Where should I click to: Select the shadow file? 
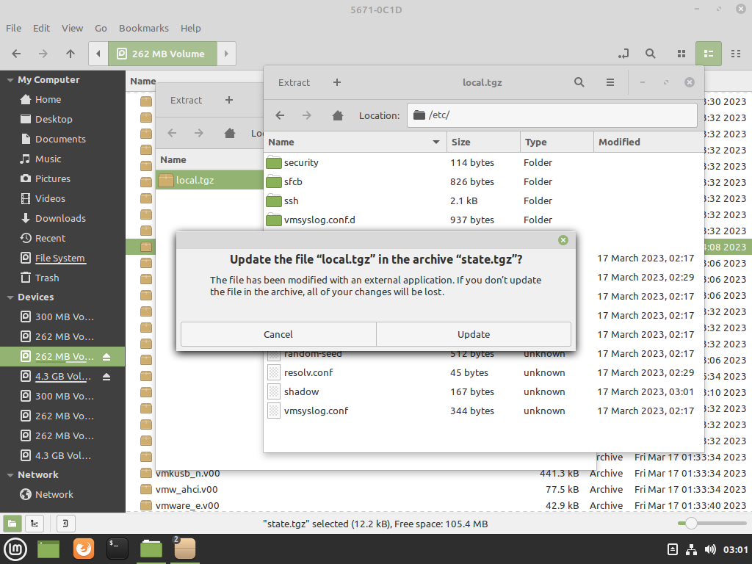pyautogui.click(x=483, y=392)
